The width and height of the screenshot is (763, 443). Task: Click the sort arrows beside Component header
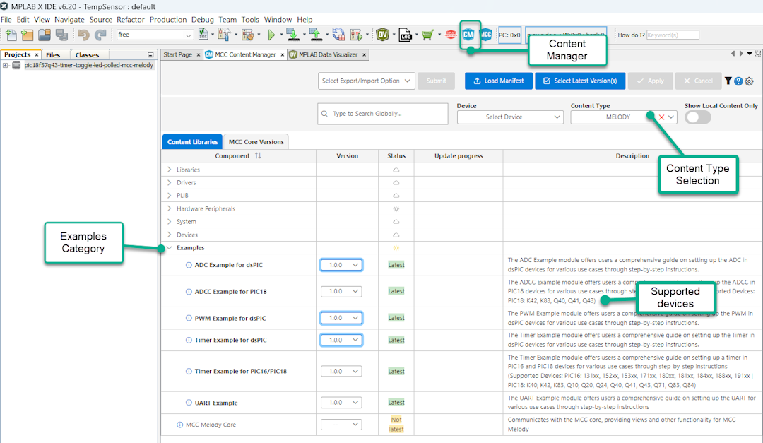click(x=258, y=155)
